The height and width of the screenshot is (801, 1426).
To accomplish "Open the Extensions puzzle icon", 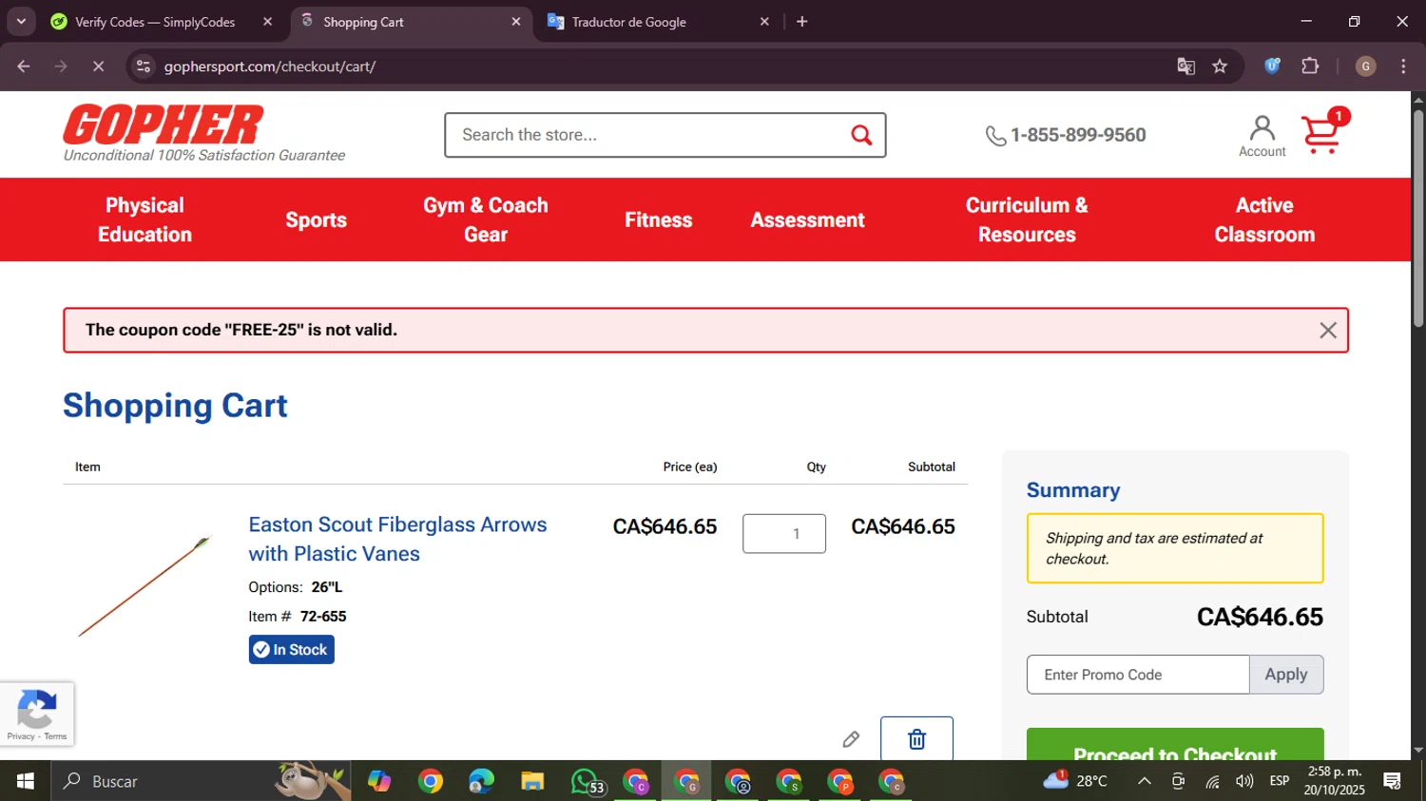I will [x=1310, y=66].
